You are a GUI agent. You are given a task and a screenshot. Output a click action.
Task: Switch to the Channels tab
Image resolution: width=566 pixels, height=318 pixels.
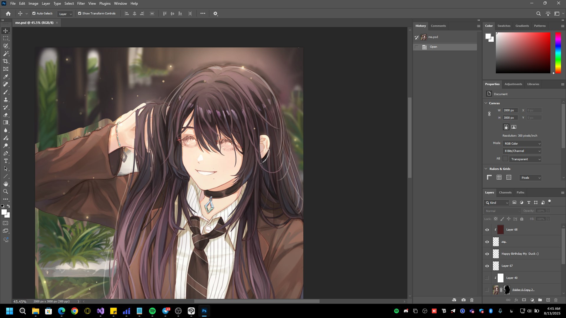pyautogui.click(x=505, y=192)
